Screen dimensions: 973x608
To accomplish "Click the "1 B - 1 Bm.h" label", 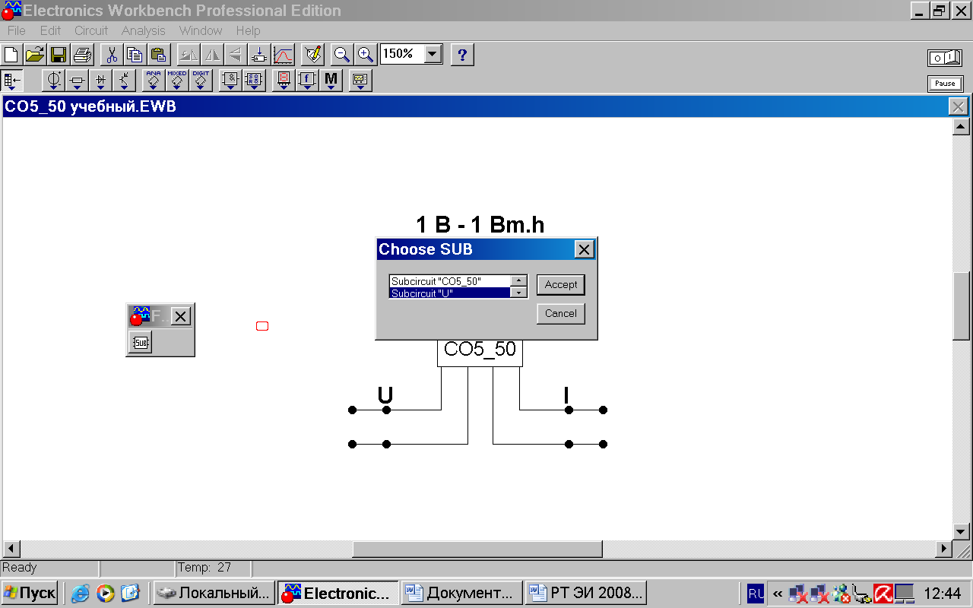I will pos(480,224).
